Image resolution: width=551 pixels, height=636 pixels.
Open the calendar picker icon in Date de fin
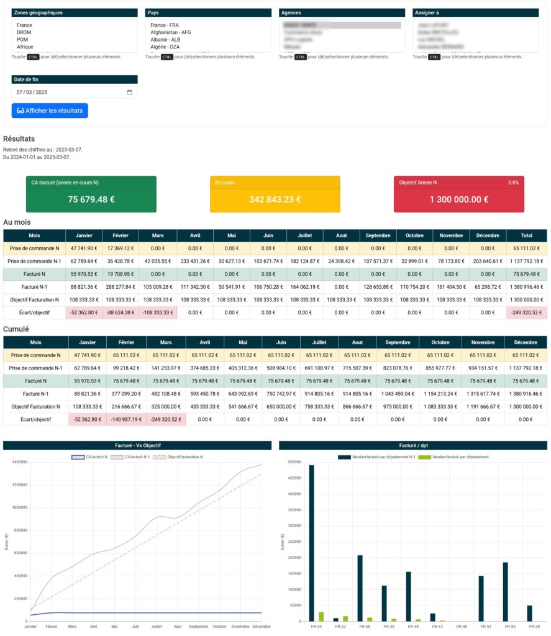[x=129, y=93]
